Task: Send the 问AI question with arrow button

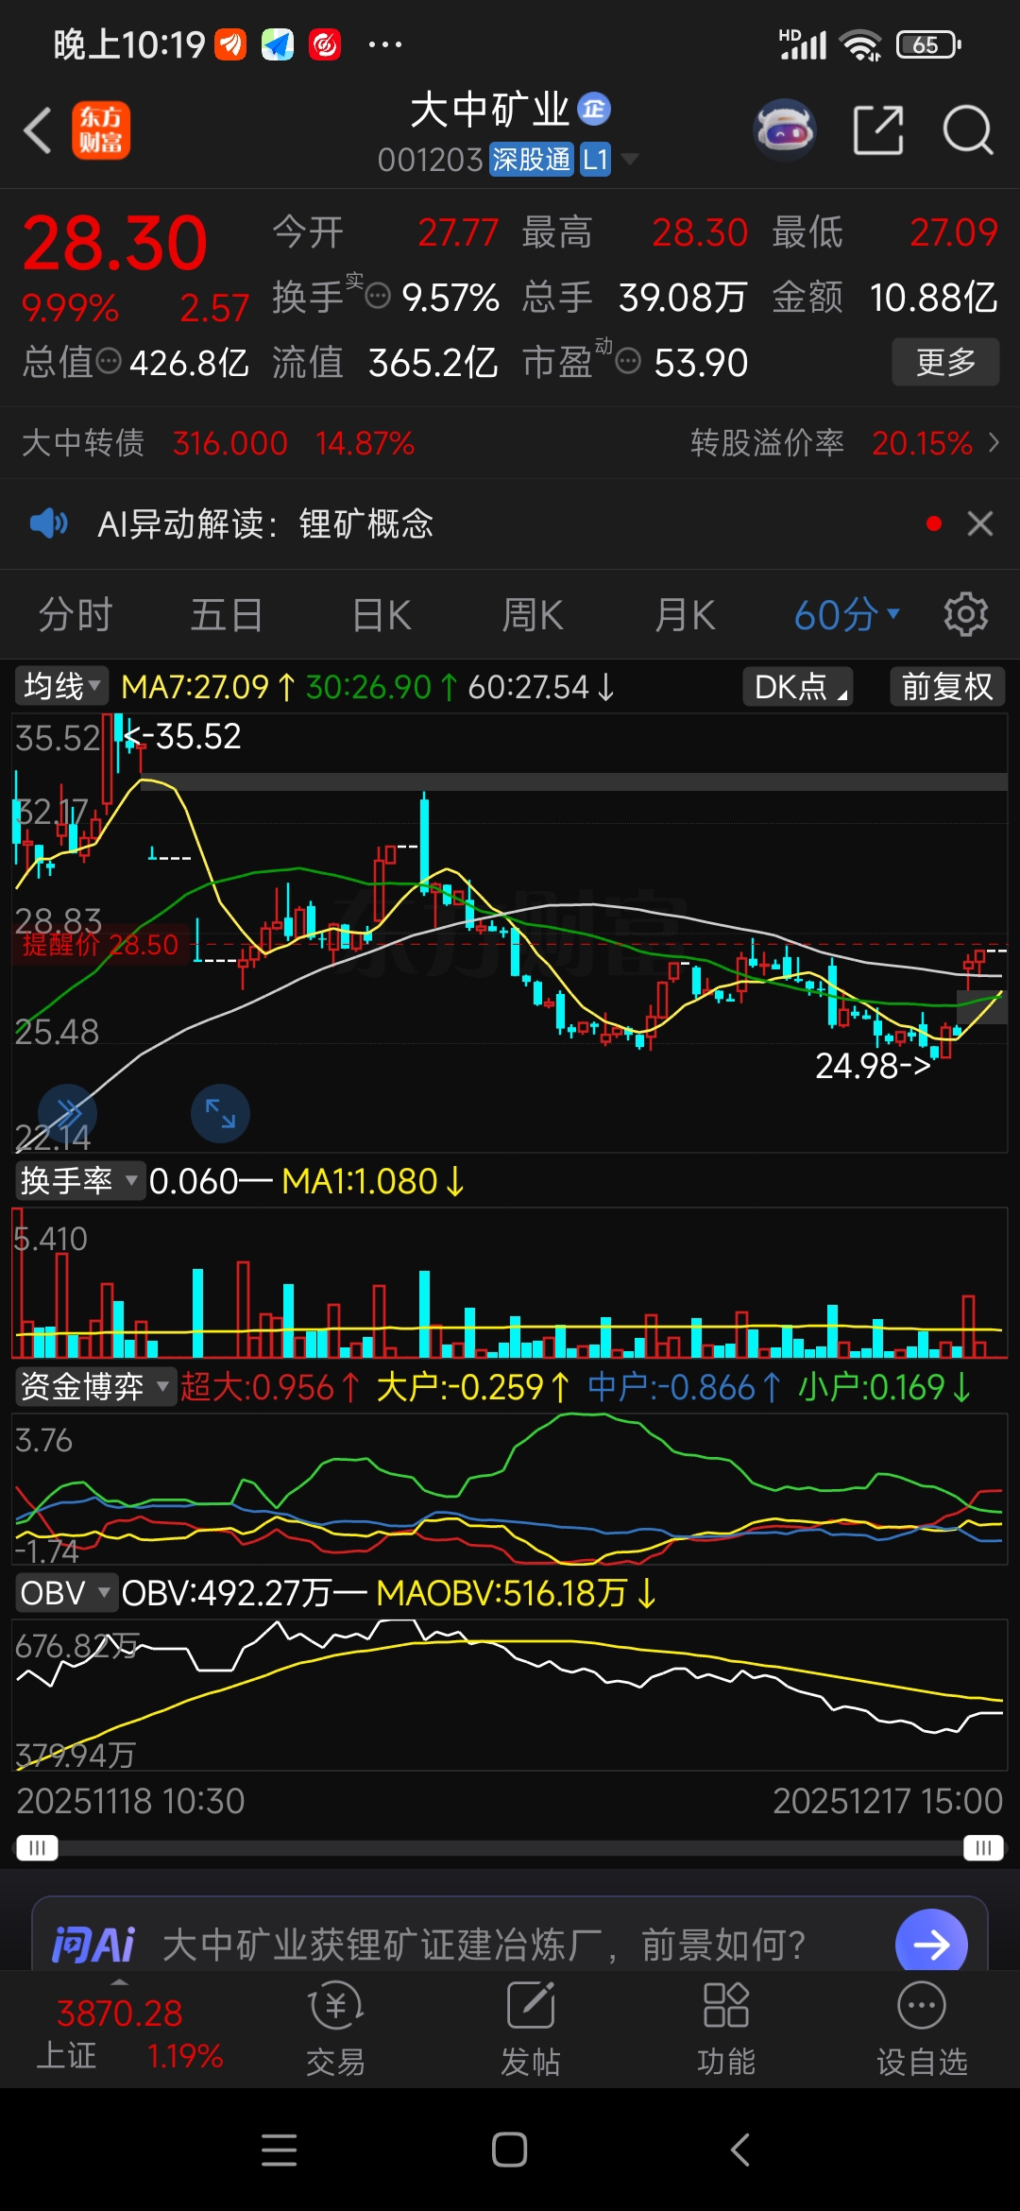Action: pos(931,1944)
